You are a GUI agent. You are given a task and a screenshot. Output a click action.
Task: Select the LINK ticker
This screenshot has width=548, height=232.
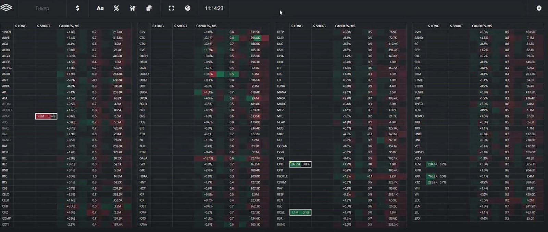click(x=280, y=62)
